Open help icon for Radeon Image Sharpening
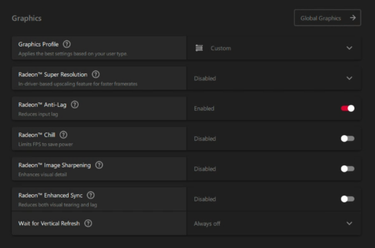Viewport: 375px width, 248px height. coord(99,165)
